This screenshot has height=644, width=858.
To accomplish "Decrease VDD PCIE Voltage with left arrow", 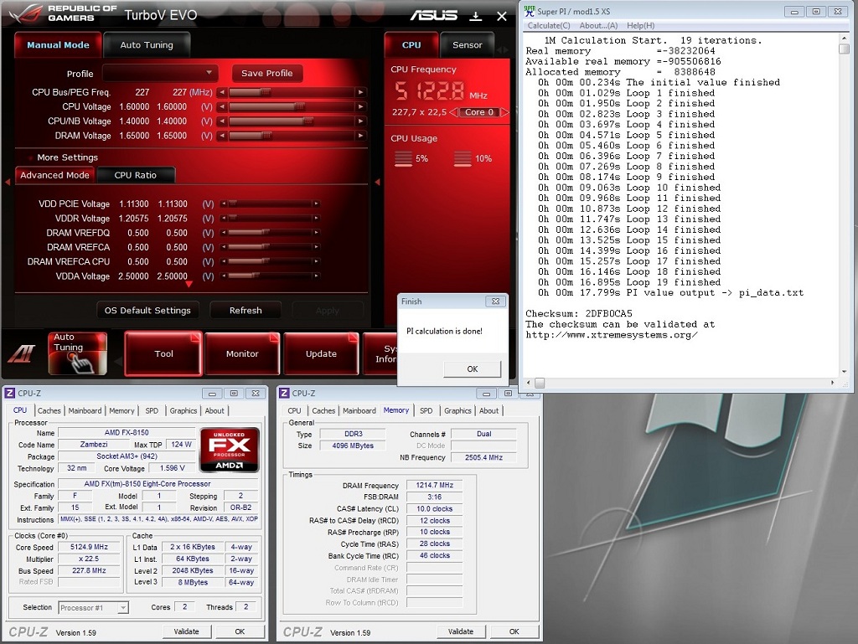I will pos(223,204).
